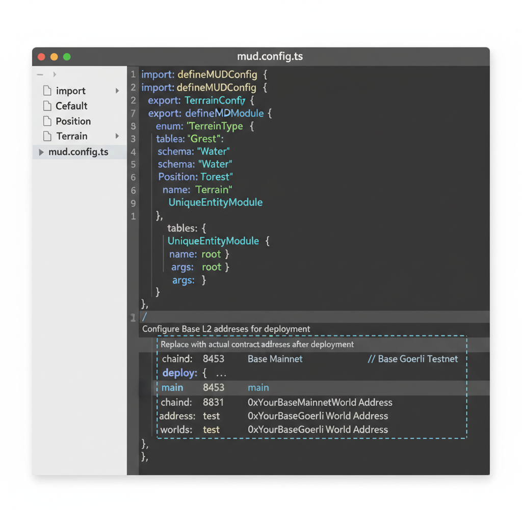This screenshot has height=522, width=522.
Task: Click the tablea: "Grest" line
Action: click(190, 139)
